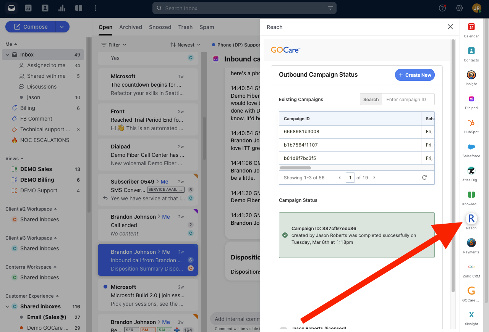Collapse Client #3 Workspace section
Image resolution: width=489 pixels, height=332 pixels.
[x=31, y=238]
